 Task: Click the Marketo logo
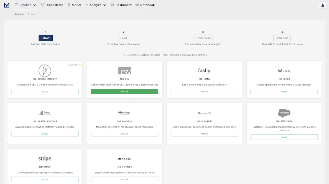[x=125, y=113]
